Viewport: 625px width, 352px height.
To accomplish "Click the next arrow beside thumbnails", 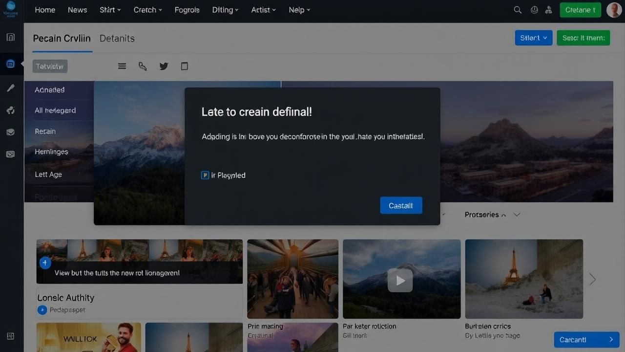I will point(592,279).
